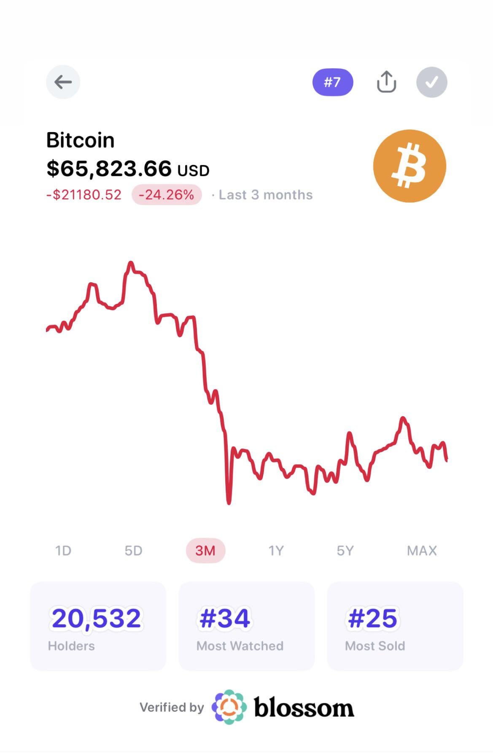Show the 5Y price history
The height and width of the screenshot is (753, 493).
point(345,550)
